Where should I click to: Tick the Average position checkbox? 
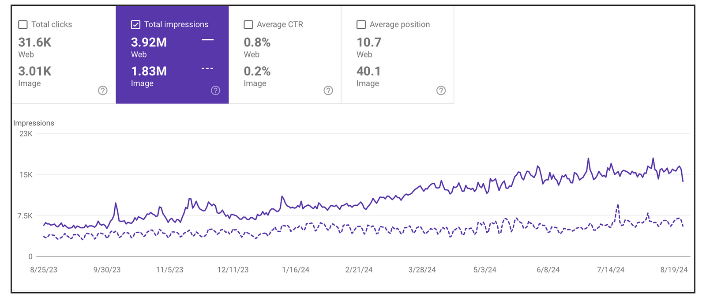point(361,25)
